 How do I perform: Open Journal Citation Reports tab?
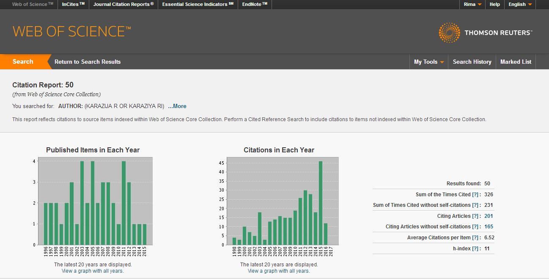[x=124, y=5]
